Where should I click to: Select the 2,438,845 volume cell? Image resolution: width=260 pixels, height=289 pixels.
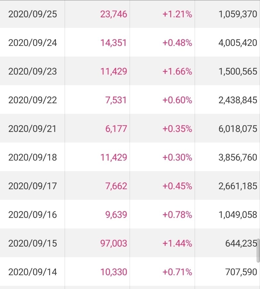(238, 100)
